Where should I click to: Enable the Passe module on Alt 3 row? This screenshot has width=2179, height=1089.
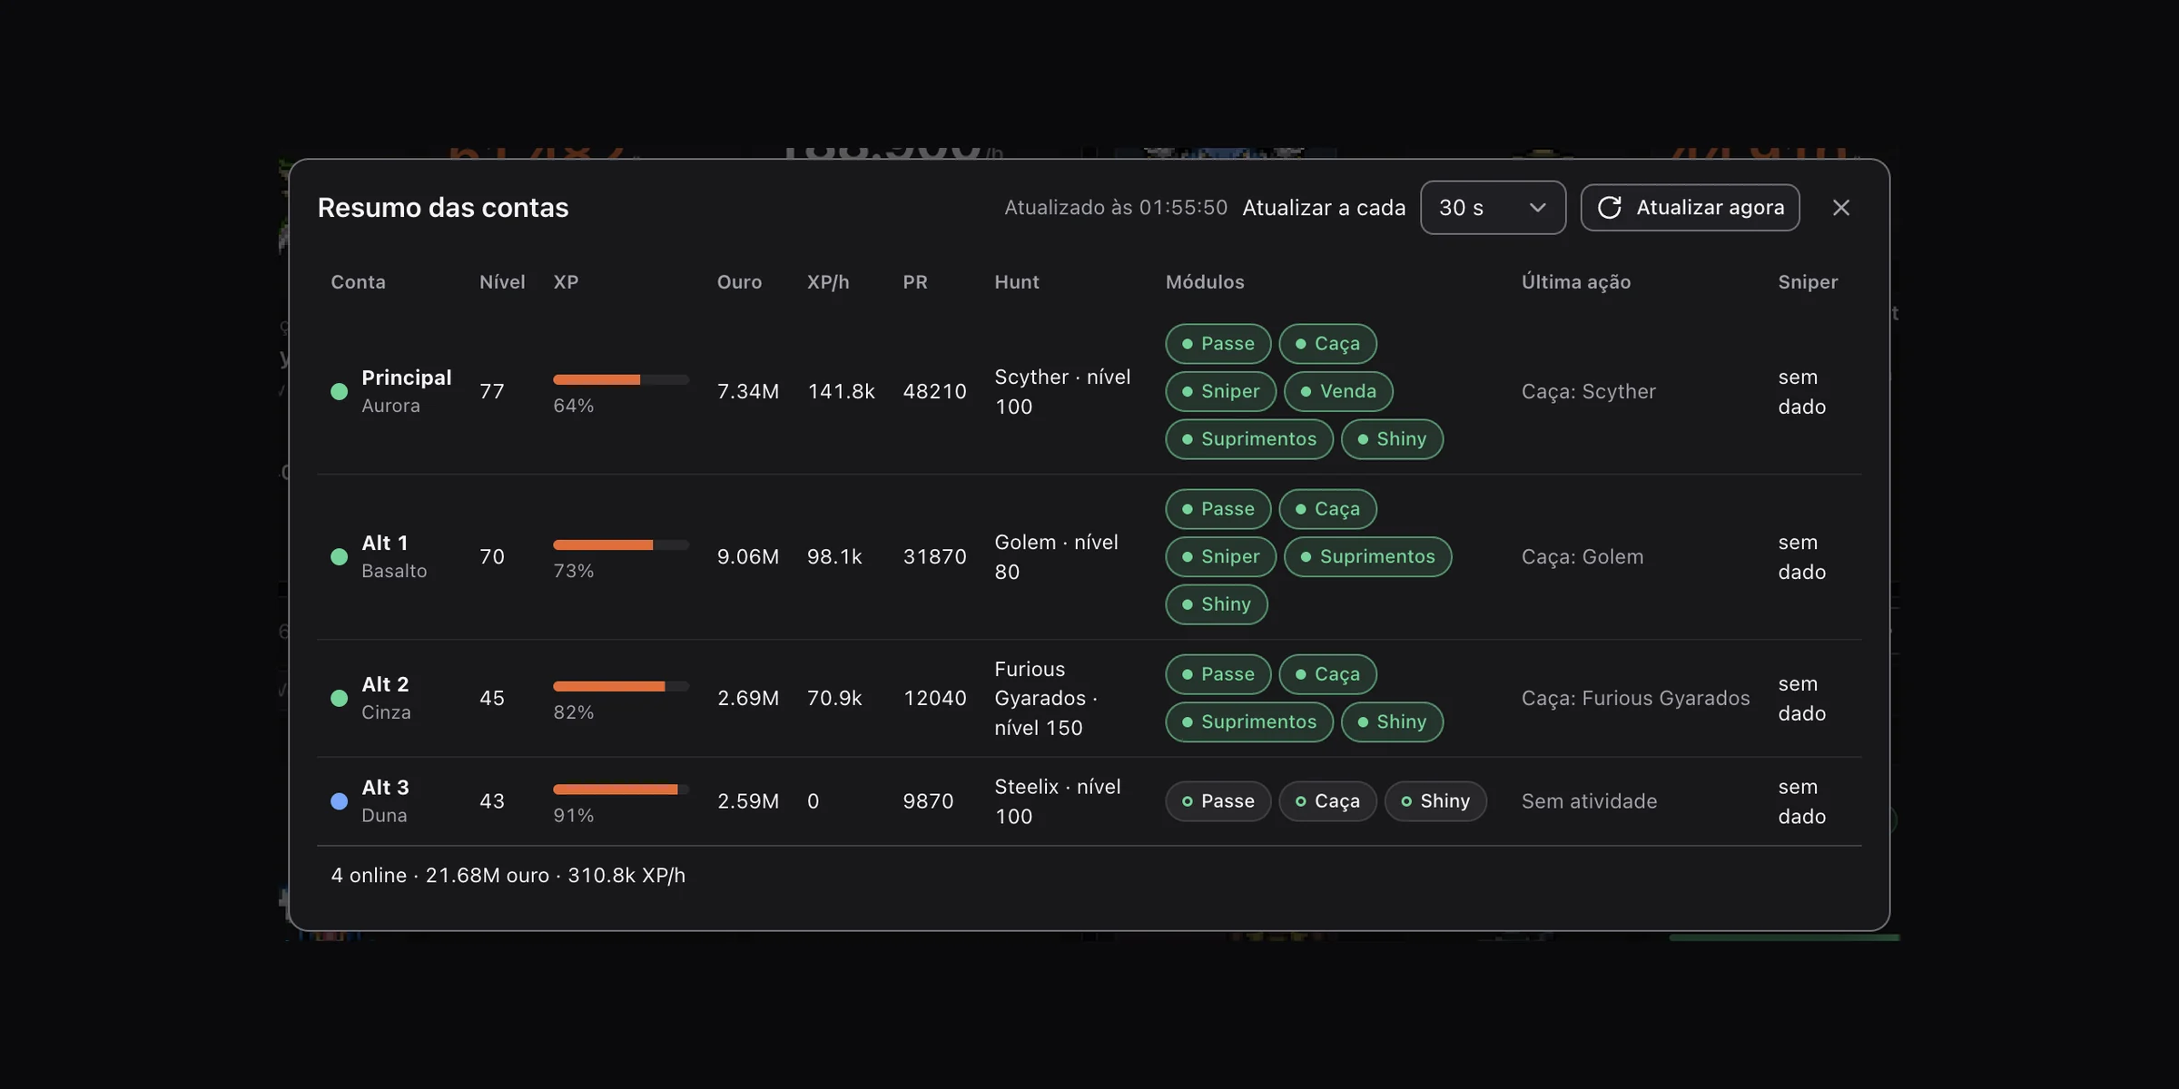pos(1218,801)
